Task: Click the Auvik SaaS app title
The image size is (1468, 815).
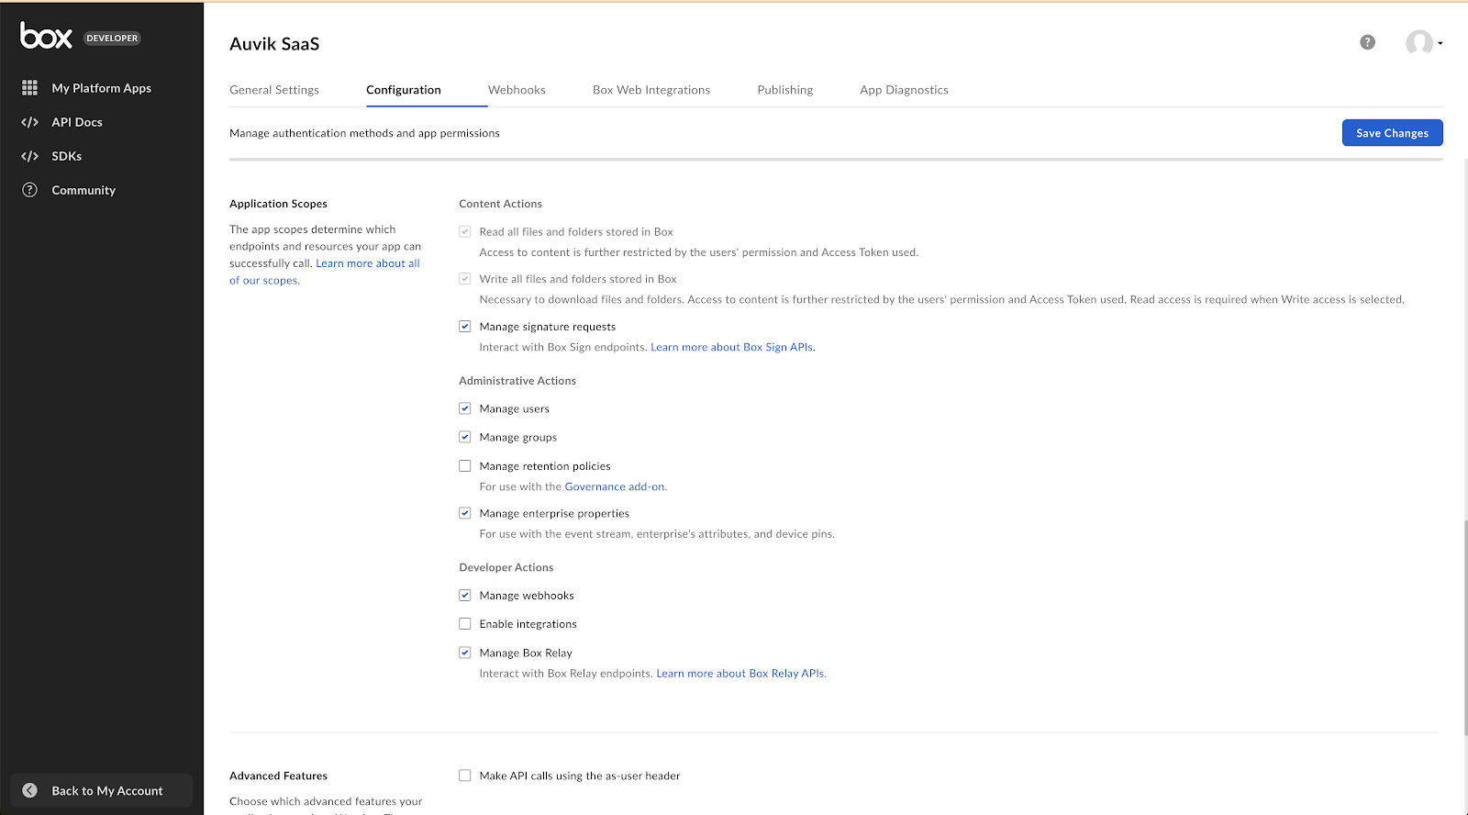Action: 274,44
